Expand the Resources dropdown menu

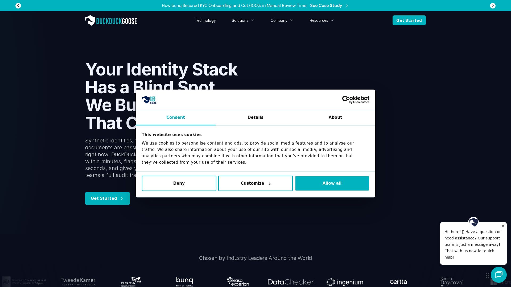tap(322, 20)
